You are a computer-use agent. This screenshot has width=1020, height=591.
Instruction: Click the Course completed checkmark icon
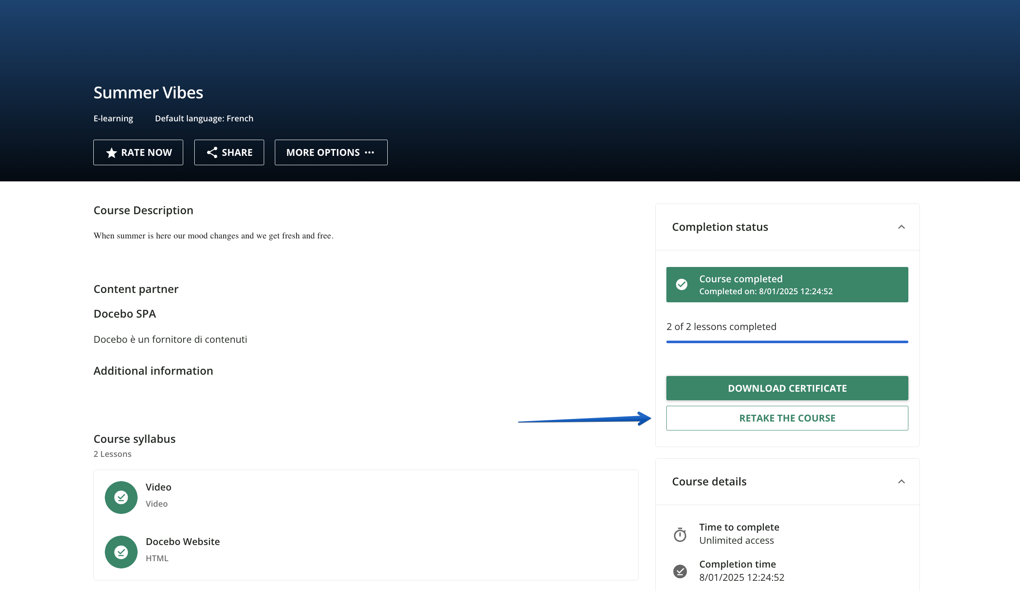coord(682,284)
